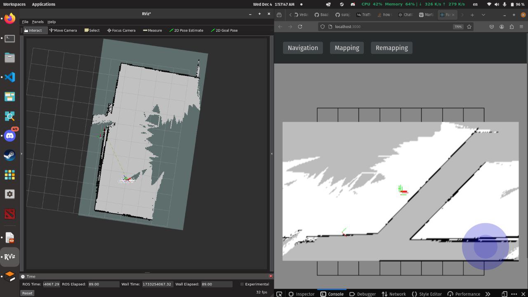Bookmark this page with the star icon
528x297 pixels.
(469, 26)
